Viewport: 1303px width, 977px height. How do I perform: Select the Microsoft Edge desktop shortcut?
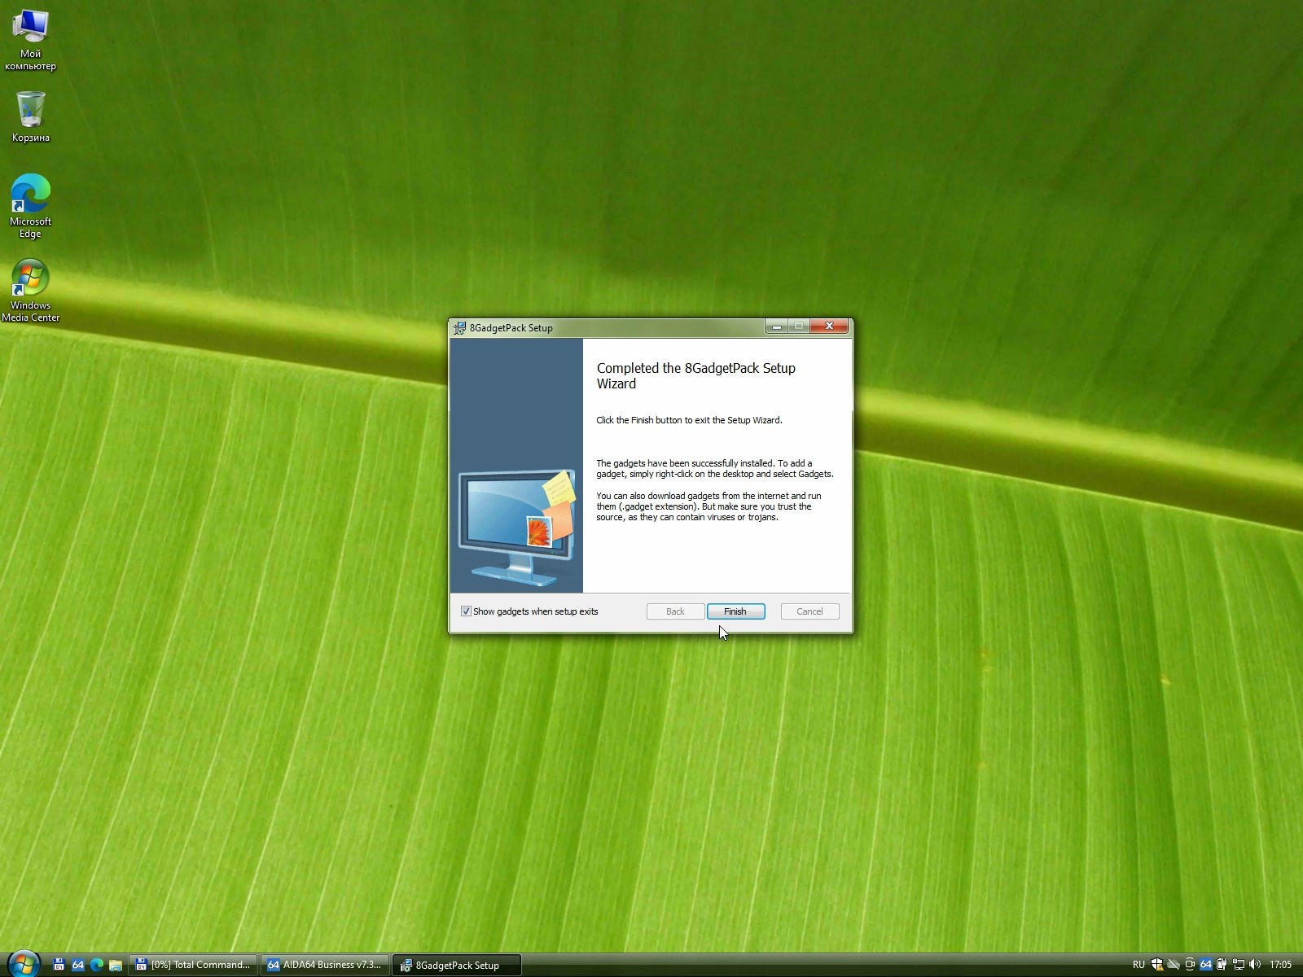[x=30, y=206]
